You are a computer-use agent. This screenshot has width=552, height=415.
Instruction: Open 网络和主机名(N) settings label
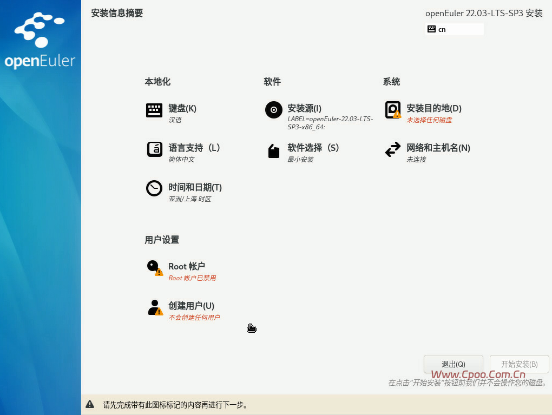coord(438,148)
